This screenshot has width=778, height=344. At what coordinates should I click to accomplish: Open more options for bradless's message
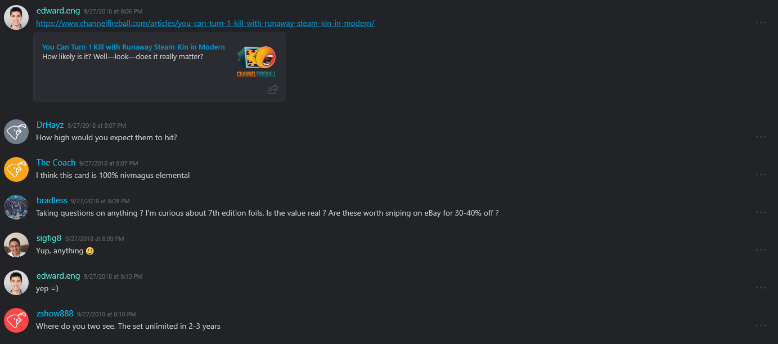(x=761, y=212)
